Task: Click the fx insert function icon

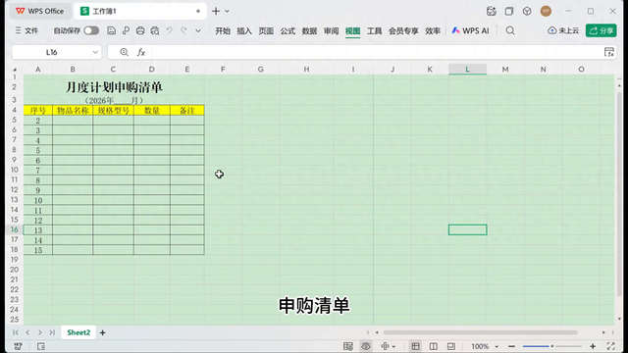Action: [141, 52]
